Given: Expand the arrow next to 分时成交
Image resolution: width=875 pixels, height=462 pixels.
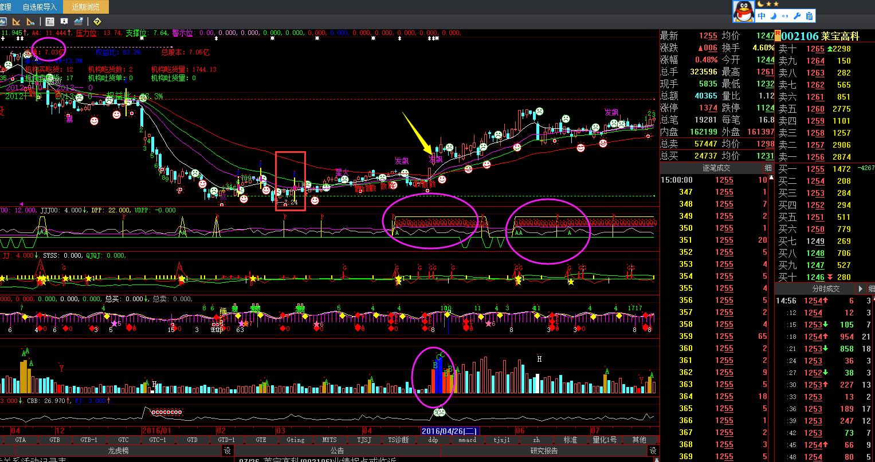Looking at the screenshot, I should click(860, 289).
